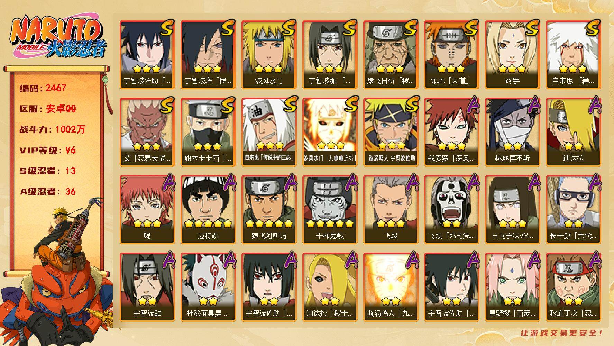
Task: Click the 桃地再不斩 card
Action: pyautogui.click(x=512, y=132)
